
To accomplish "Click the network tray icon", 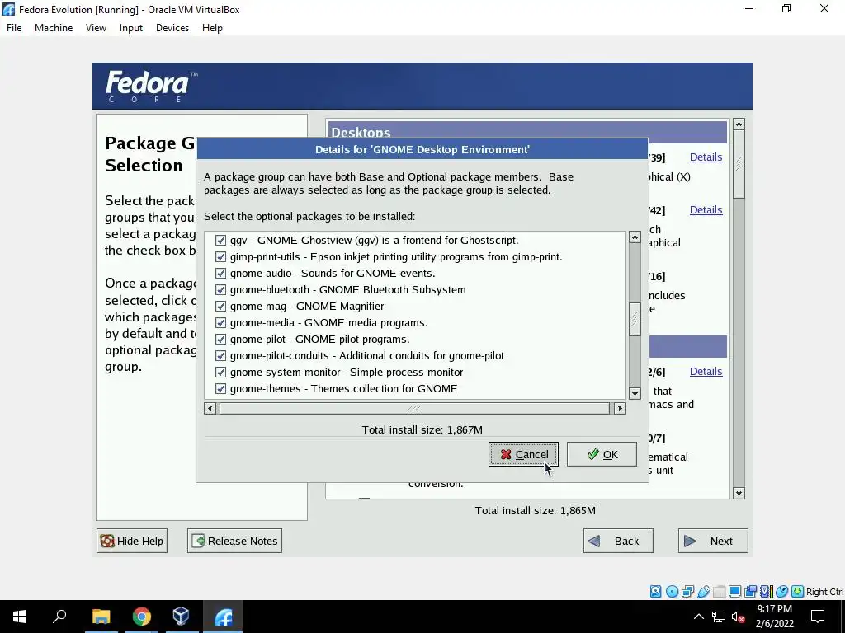I will [x=719, y=617].
